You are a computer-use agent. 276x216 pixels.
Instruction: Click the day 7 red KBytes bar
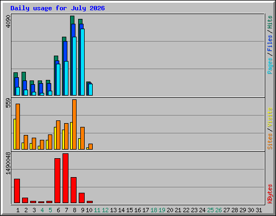tap(65, 178)
